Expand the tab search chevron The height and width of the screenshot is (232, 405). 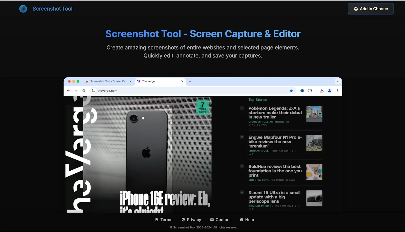click(x=338, y=81)
